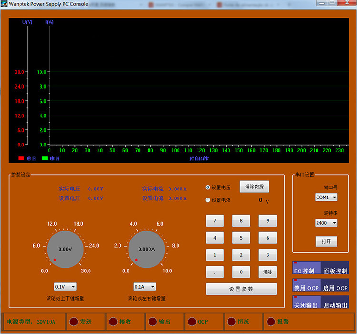Viewport: 357px width, 334px height.
Task: Click the green current legend swatch
Action: click(x=45, y=158)
